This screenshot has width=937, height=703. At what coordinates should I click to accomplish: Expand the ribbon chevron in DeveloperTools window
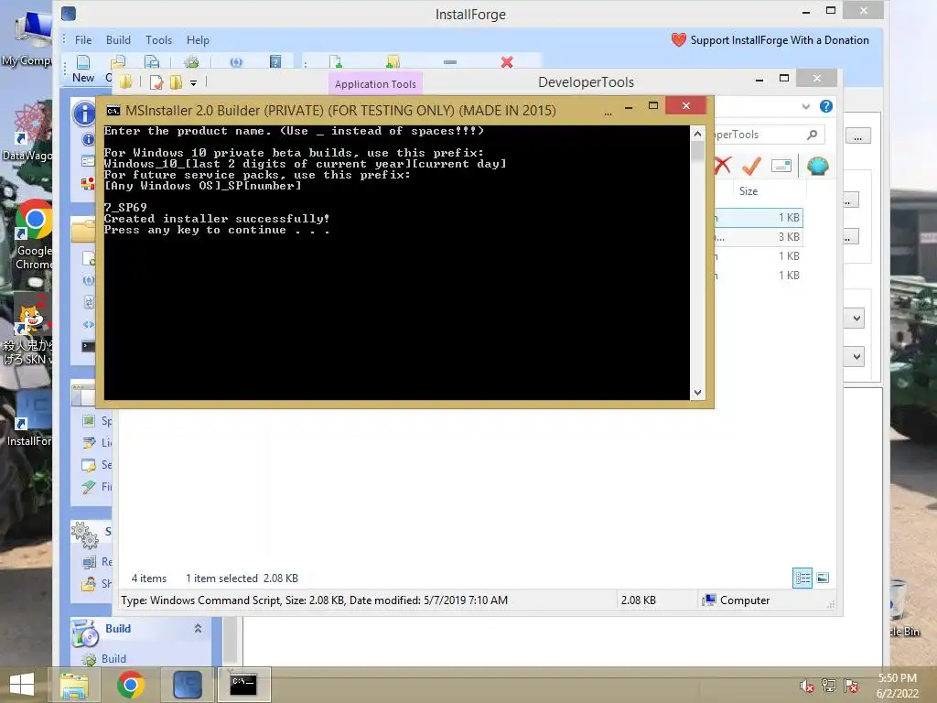(805, 106)
